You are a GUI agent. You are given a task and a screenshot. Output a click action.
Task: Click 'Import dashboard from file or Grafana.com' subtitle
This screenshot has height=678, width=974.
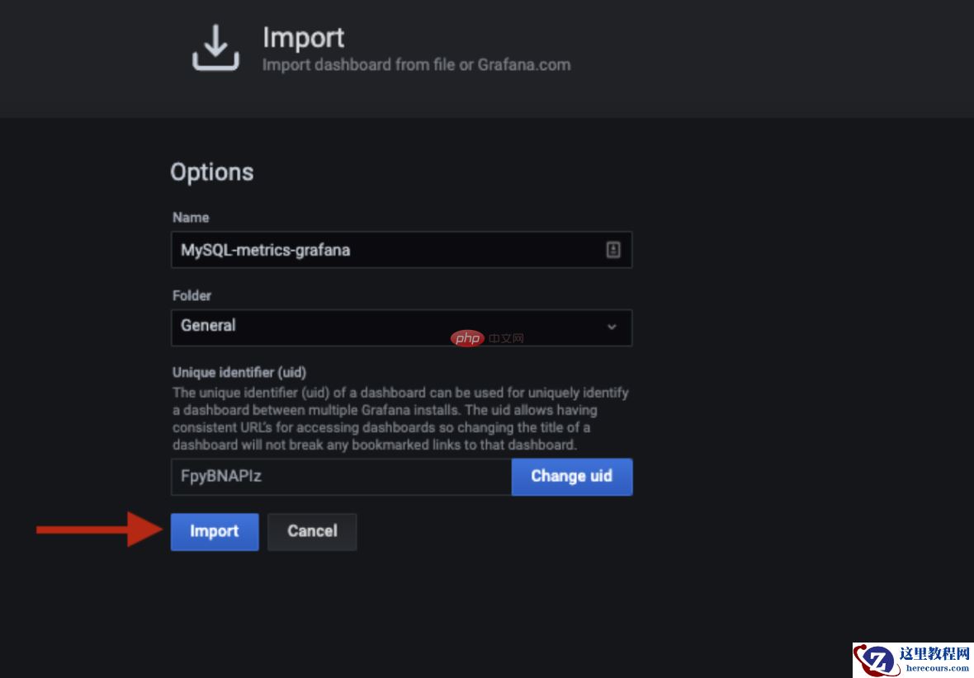tap(416, 64)
